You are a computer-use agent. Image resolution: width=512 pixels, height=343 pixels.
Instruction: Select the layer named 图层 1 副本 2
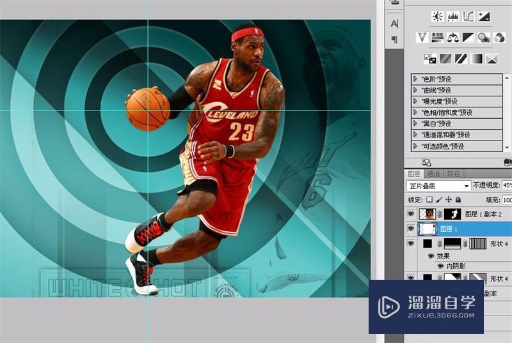click(x=483, y=214)
